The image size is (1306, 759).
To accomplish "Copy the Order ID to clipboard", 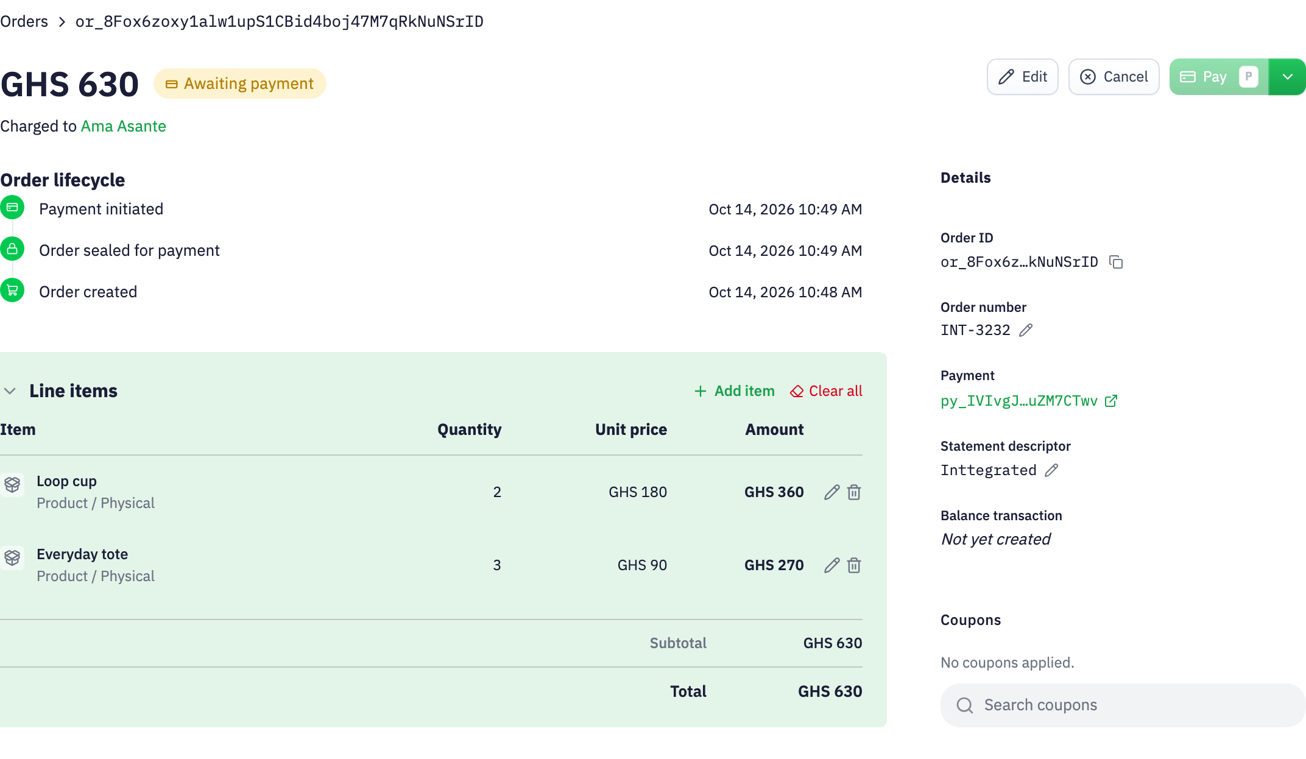I will tap(1116, 262).
